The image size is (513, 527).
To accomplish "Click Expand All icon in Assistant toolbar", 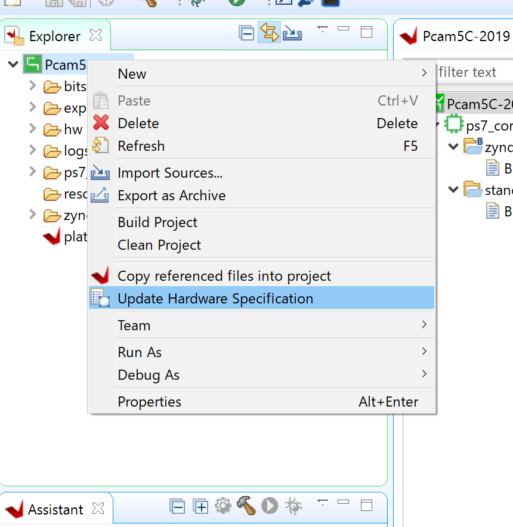I will coord(200,506).
